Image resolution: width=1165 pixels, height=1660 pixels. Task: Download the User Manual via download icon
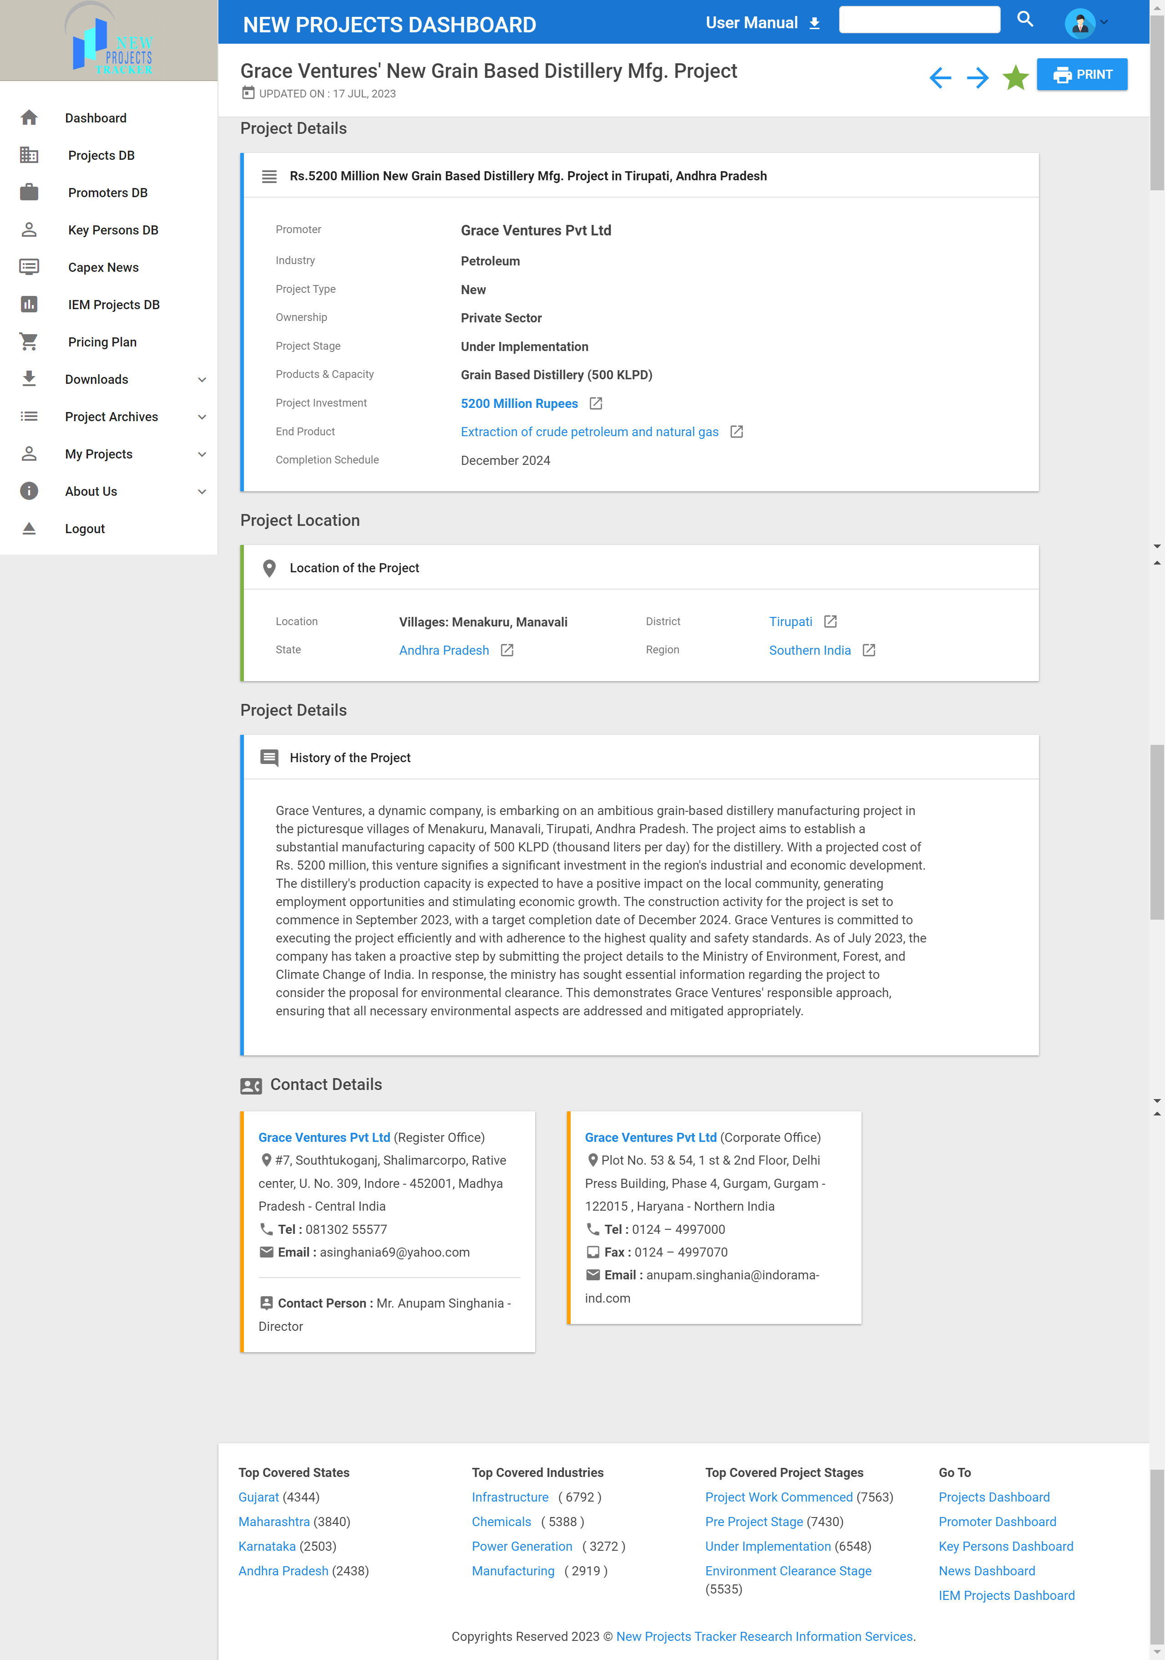[815, 24]
